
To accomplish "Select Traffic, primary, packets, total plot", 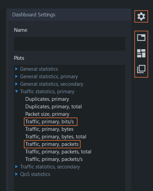I will [x=58, y=152].
